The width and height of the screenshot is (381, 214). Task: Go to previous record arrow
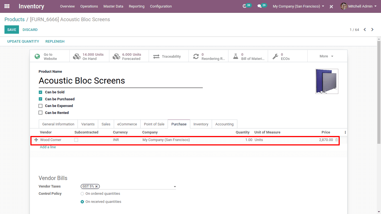tap(365, 30)
